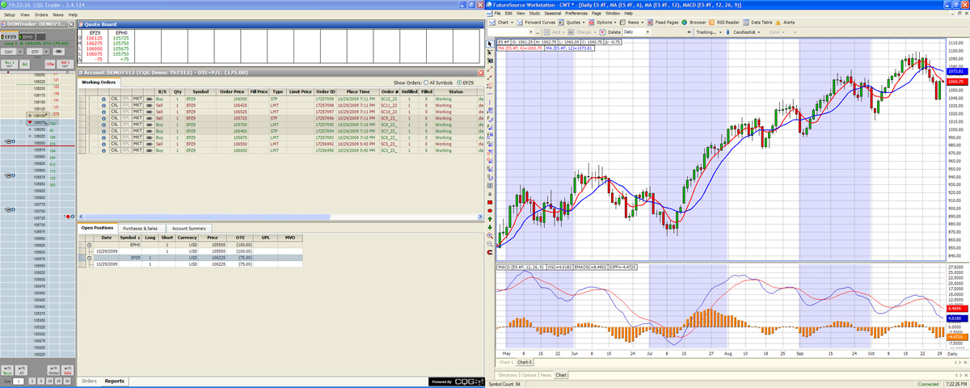Viewport: 970px width, 388px height.
Task: Switch to the Orders bottom tab
Action: [89, 381]
